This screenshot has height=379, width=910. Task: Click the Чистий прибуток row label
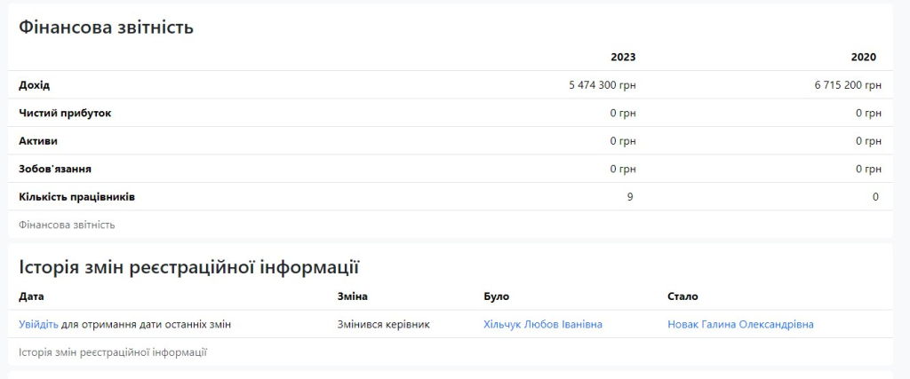pyautogui.click(x=65, y=113)
